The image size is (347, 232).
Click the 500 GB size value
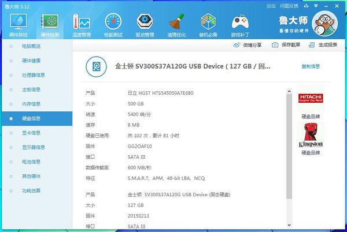(x=136, y=104)
